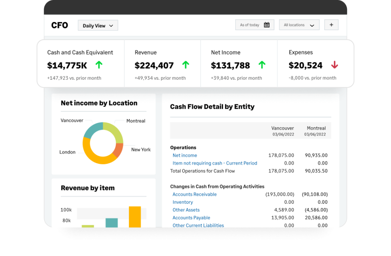Click the Accounts Receivable link
Image resolution: width=391 pixels, height=256 pixels.
click(x=194, y=194)
